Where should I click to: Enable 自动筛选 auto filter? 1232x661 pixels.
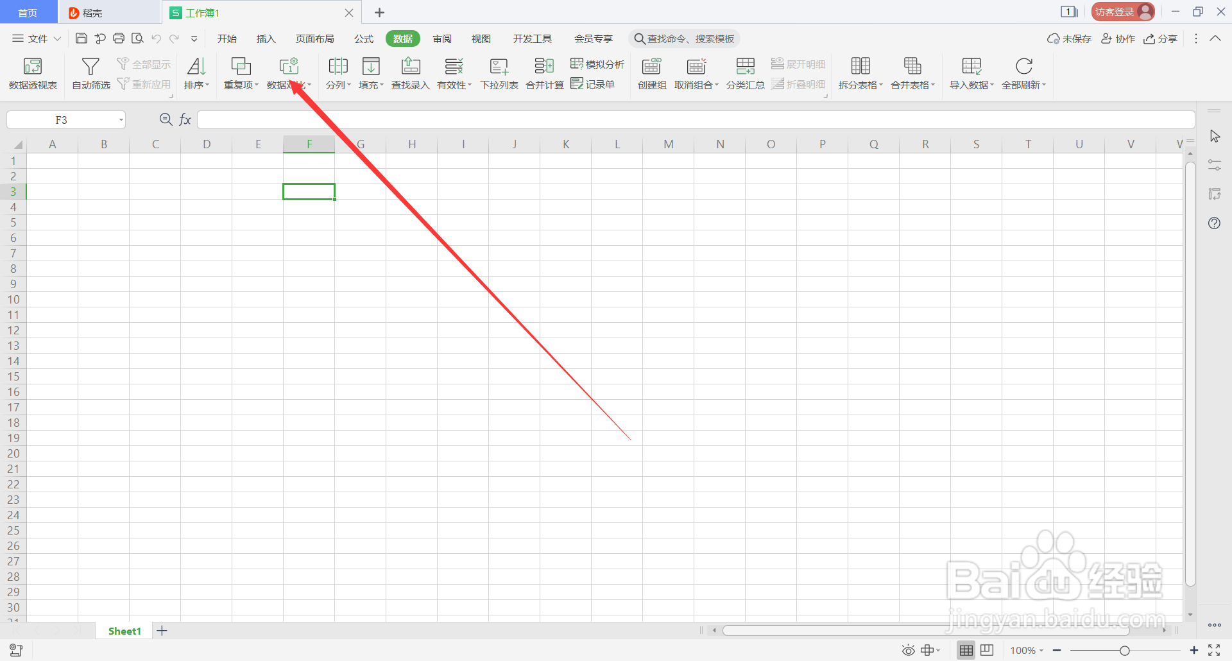90,74
